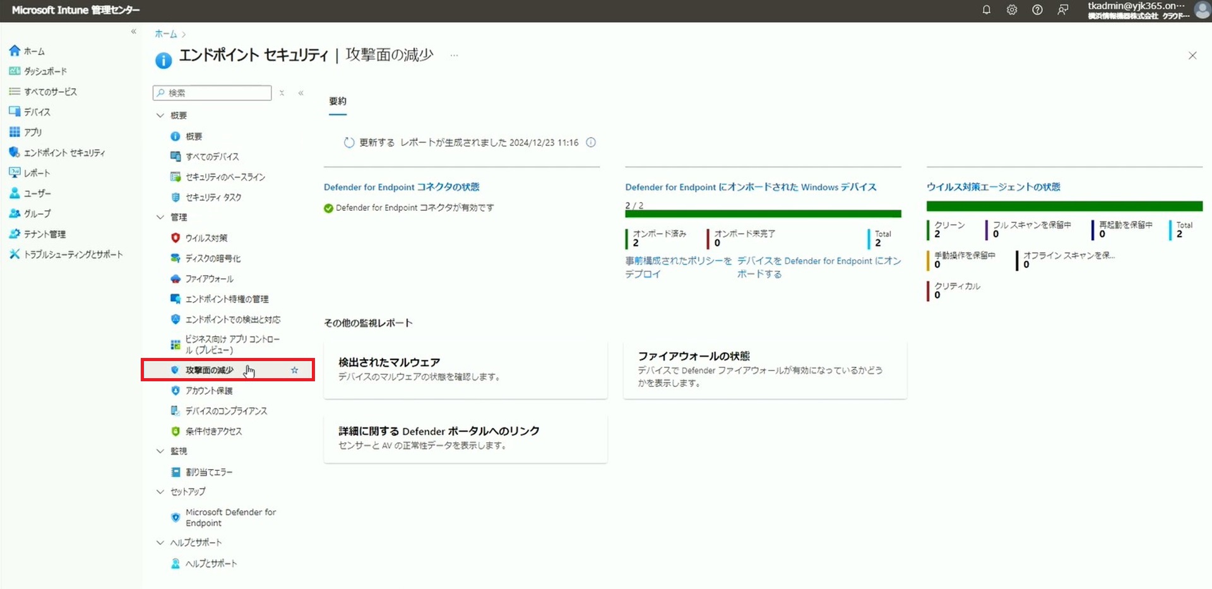Open エンドポイントでの検出と対応 in the submenu

[x=225, y=319]
